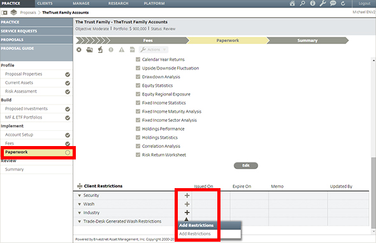
Task: Toggle Fixed Income Statistics checkbox
Action: 138,103
